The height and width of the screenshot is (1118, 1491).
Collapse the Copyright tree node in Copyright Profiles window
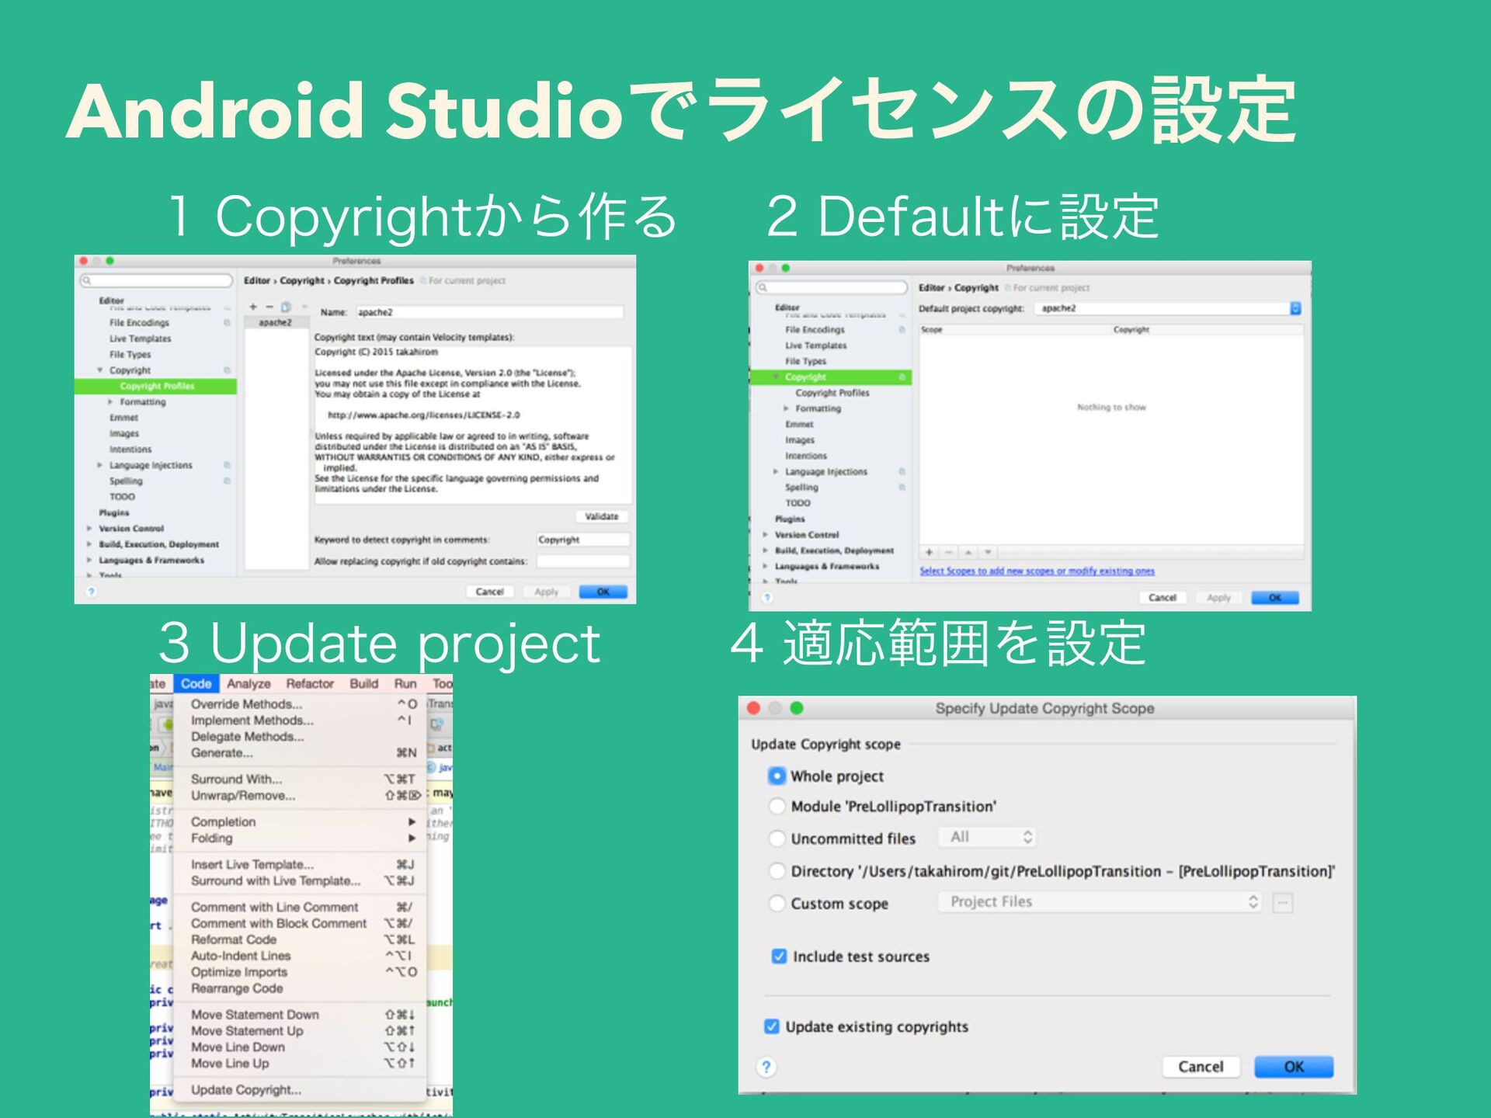tap(99, 370)
